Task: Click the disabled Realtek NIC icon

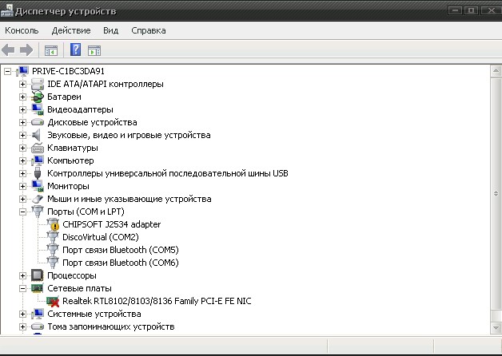Action: [53, 301]
